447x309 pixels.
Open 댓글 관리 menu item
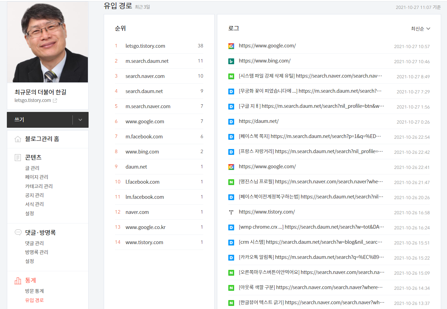click(x=34, y=243)
